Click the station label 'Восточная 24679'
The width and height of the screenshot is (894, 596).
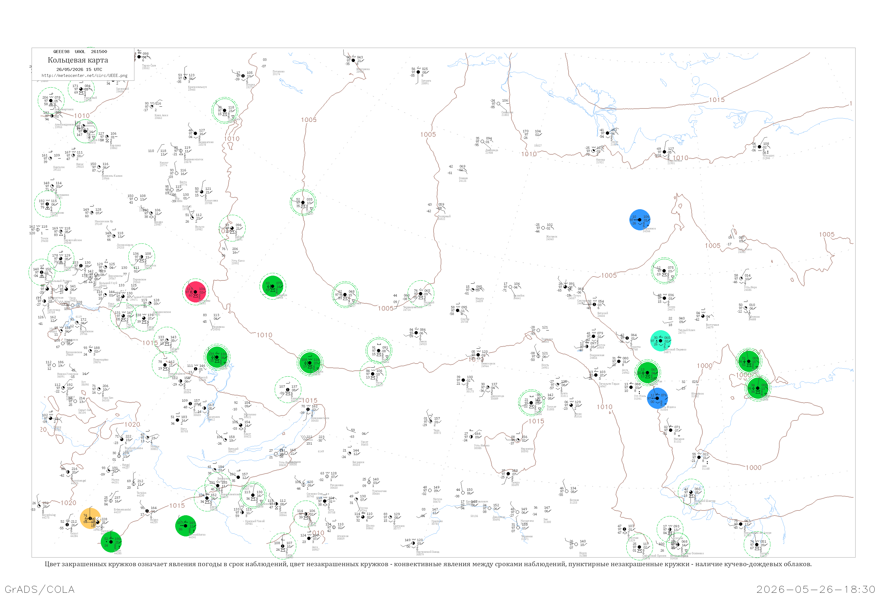tap(712, 326)
